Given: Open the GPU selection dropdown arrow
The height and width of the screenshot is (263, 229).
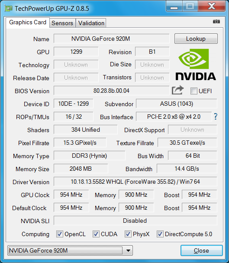Looking at the screenshot, I should pyautogui.click(x=128, y=250).
